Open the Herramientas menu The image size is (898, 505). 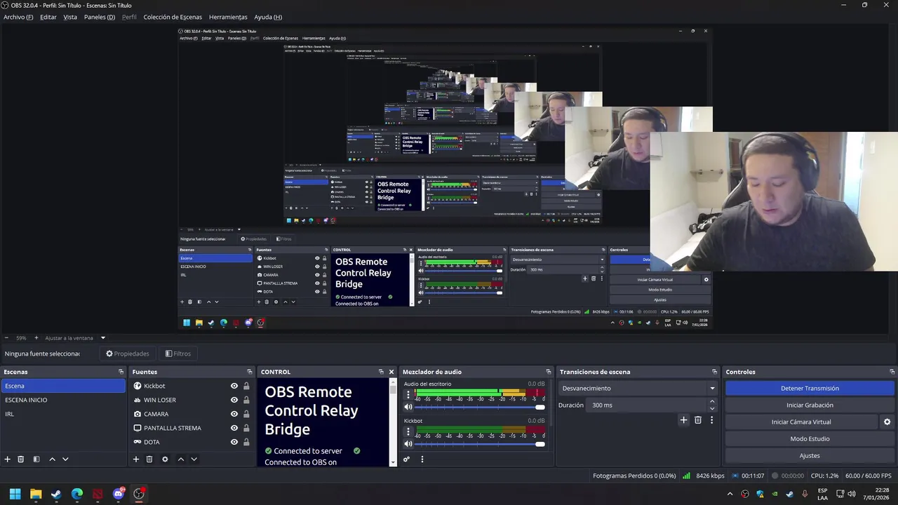coord(228,17)
